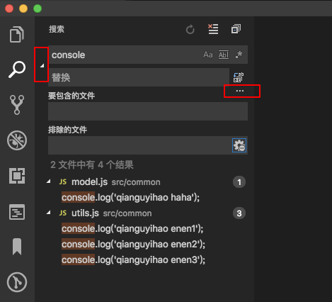332x302 pixels.
Task: Open the Debug view icon
Action: coord(17,140)
